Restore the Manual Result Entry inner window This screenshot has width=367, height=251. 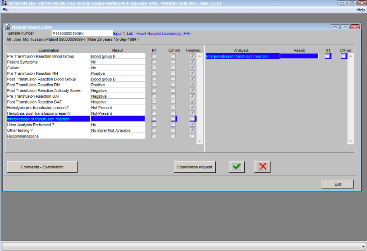click(345, 27)
